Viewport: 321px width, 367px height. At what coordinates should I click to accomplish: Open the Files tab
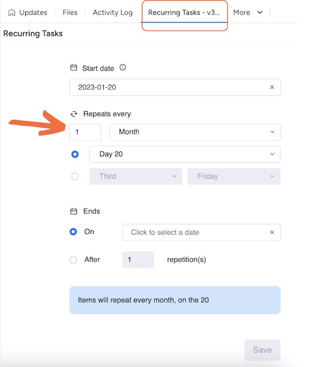pyautogui.click(x=70, y=12)
